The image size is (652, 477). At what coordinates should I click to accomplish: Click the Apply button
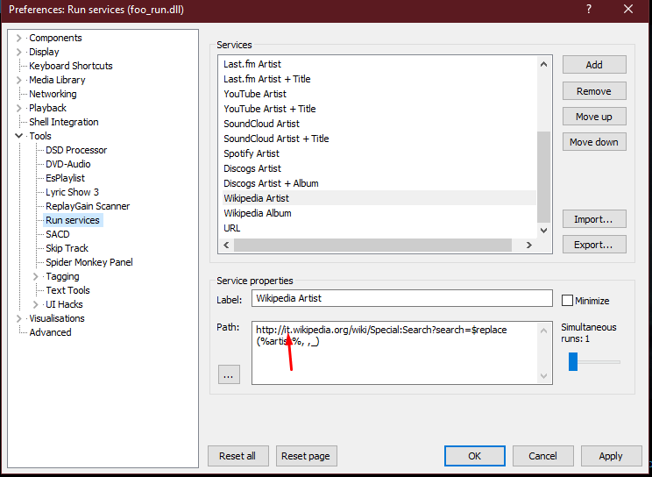(x=610, y=456)
